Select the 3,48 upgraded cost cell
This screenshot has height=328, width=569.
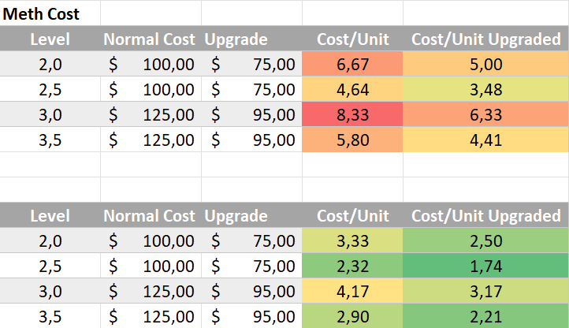[485, 89]
